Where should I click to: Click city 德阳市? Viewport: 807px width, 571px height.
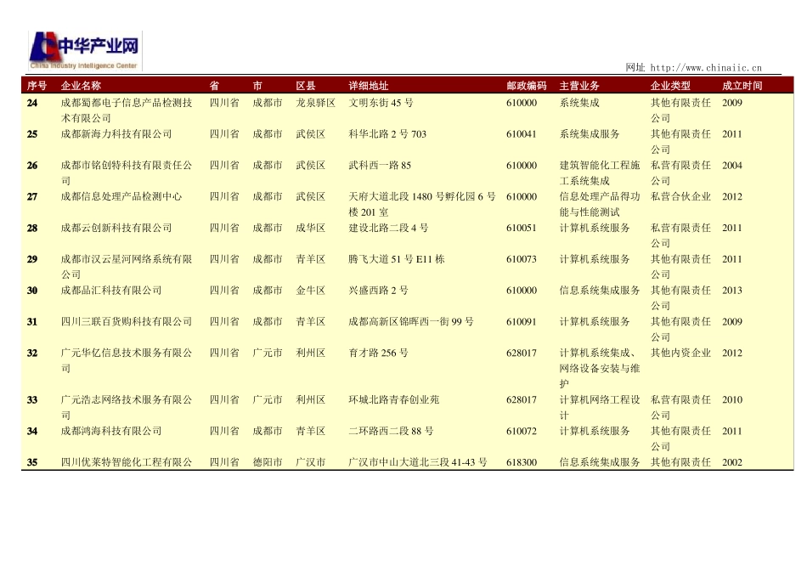(x=268, y=462)
